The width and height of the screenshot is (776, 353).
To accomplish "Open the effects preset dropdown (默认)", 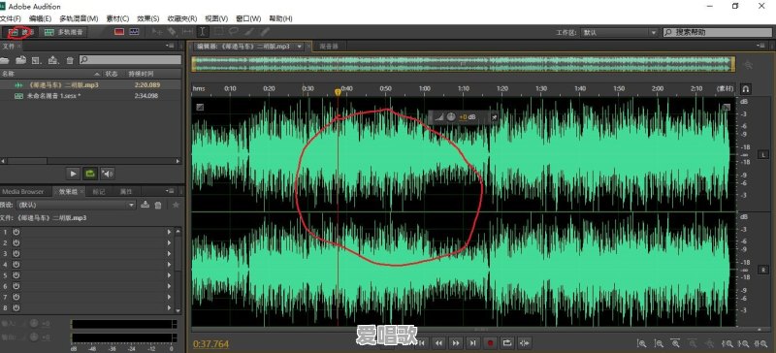I will tap(76, 205).
